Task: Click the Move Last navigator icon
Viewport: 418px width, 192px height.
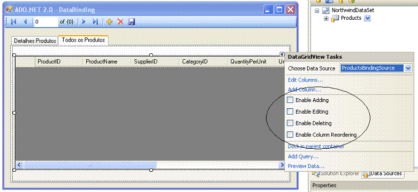Action: pyautogui.click(x=95, y=22)
